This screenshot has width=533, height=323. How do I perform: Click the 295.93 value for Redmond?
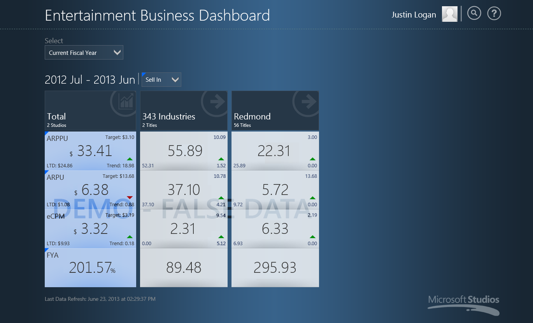coord(275,267)
